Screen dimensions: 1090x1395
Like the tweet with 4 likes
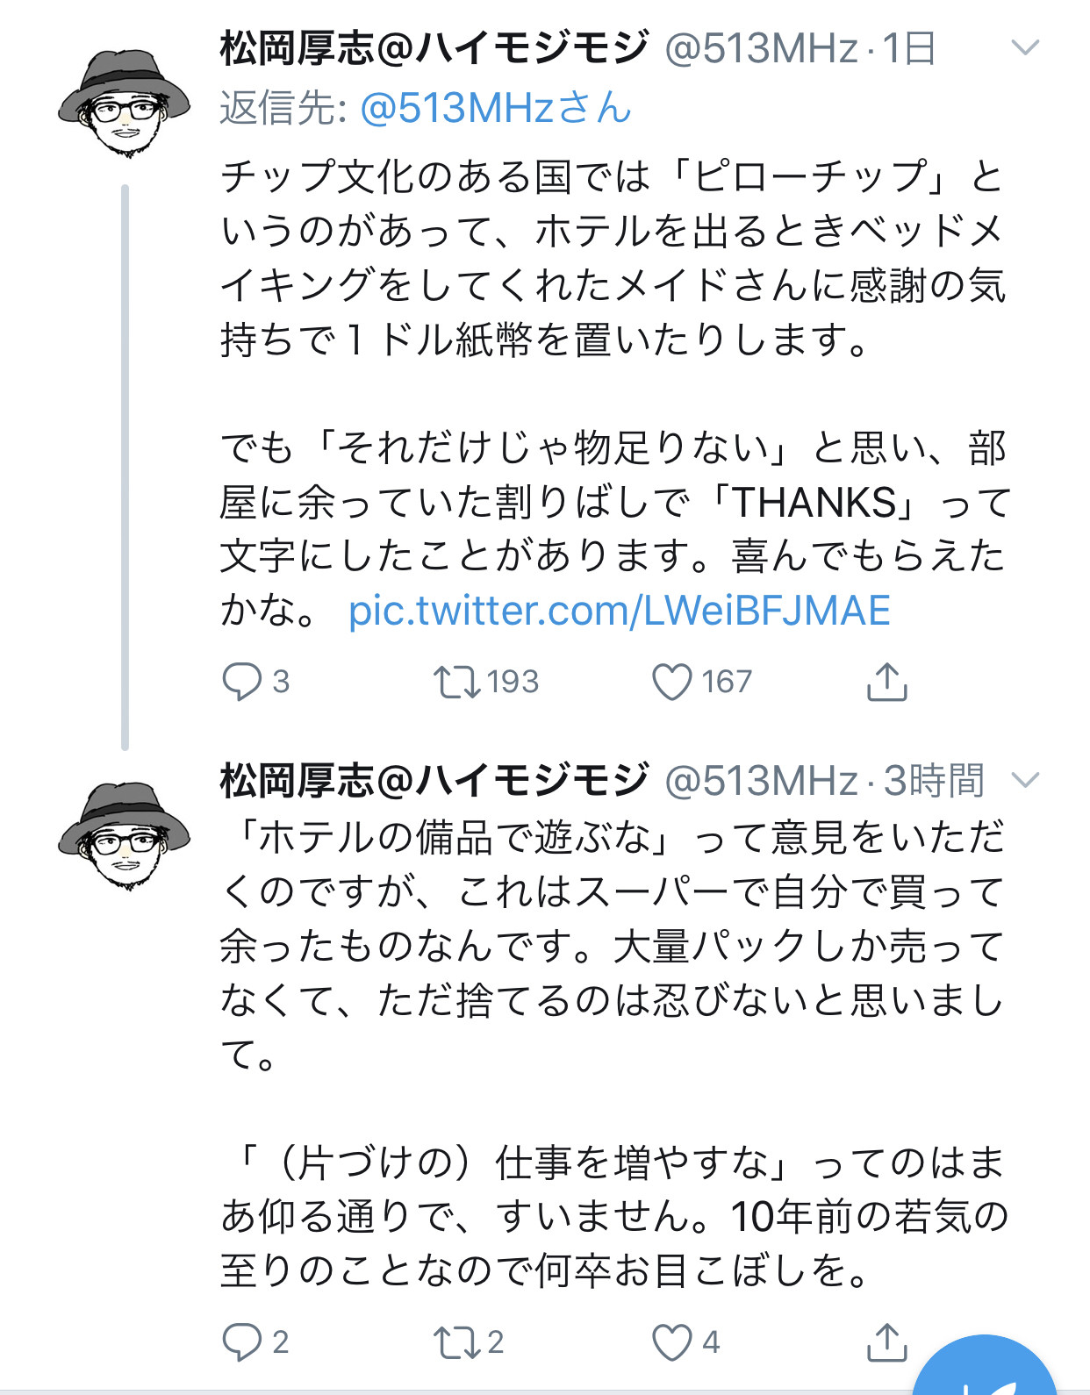pos(672,1341)
